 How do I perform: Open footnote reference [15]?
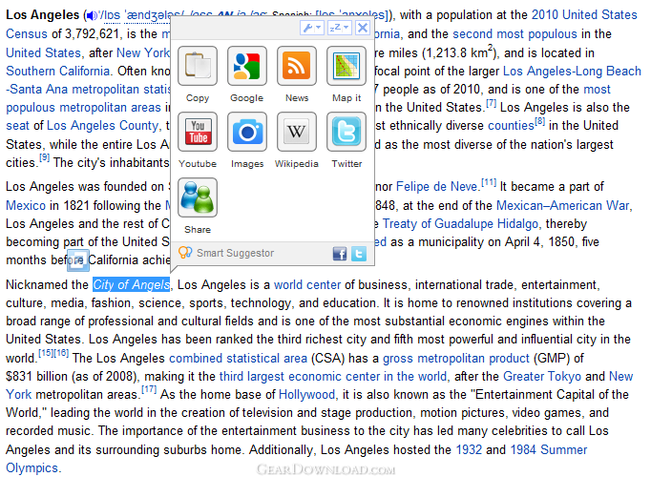point(46,353)
